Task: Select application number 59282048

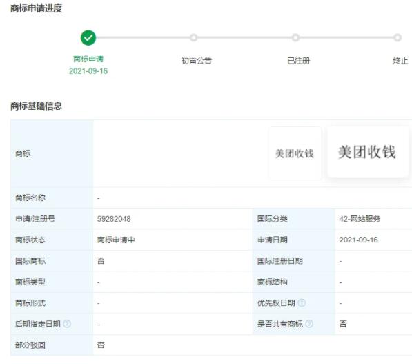Action: coord(114,219)
